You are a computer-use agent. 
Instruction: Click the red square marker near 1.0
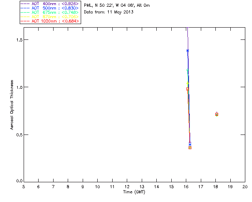[x=187, y=89]
